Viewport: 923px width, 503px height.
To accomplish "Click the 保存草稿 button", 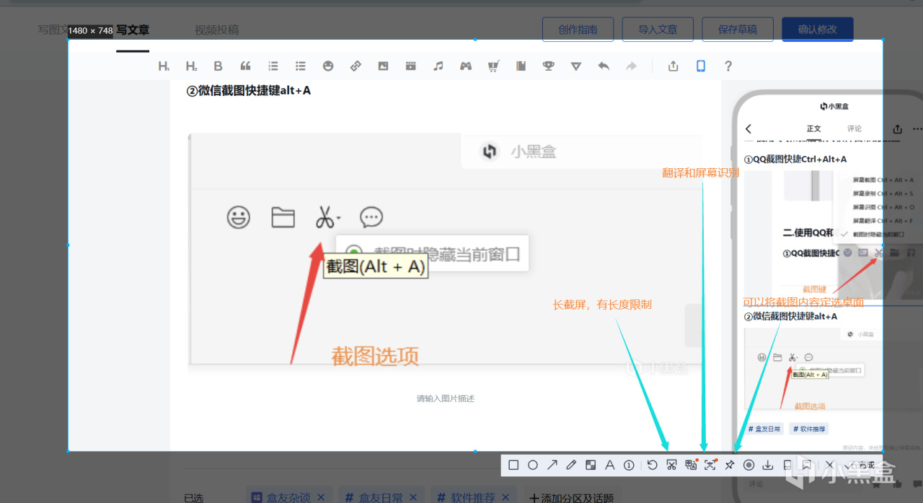I will tap(738, 30).
